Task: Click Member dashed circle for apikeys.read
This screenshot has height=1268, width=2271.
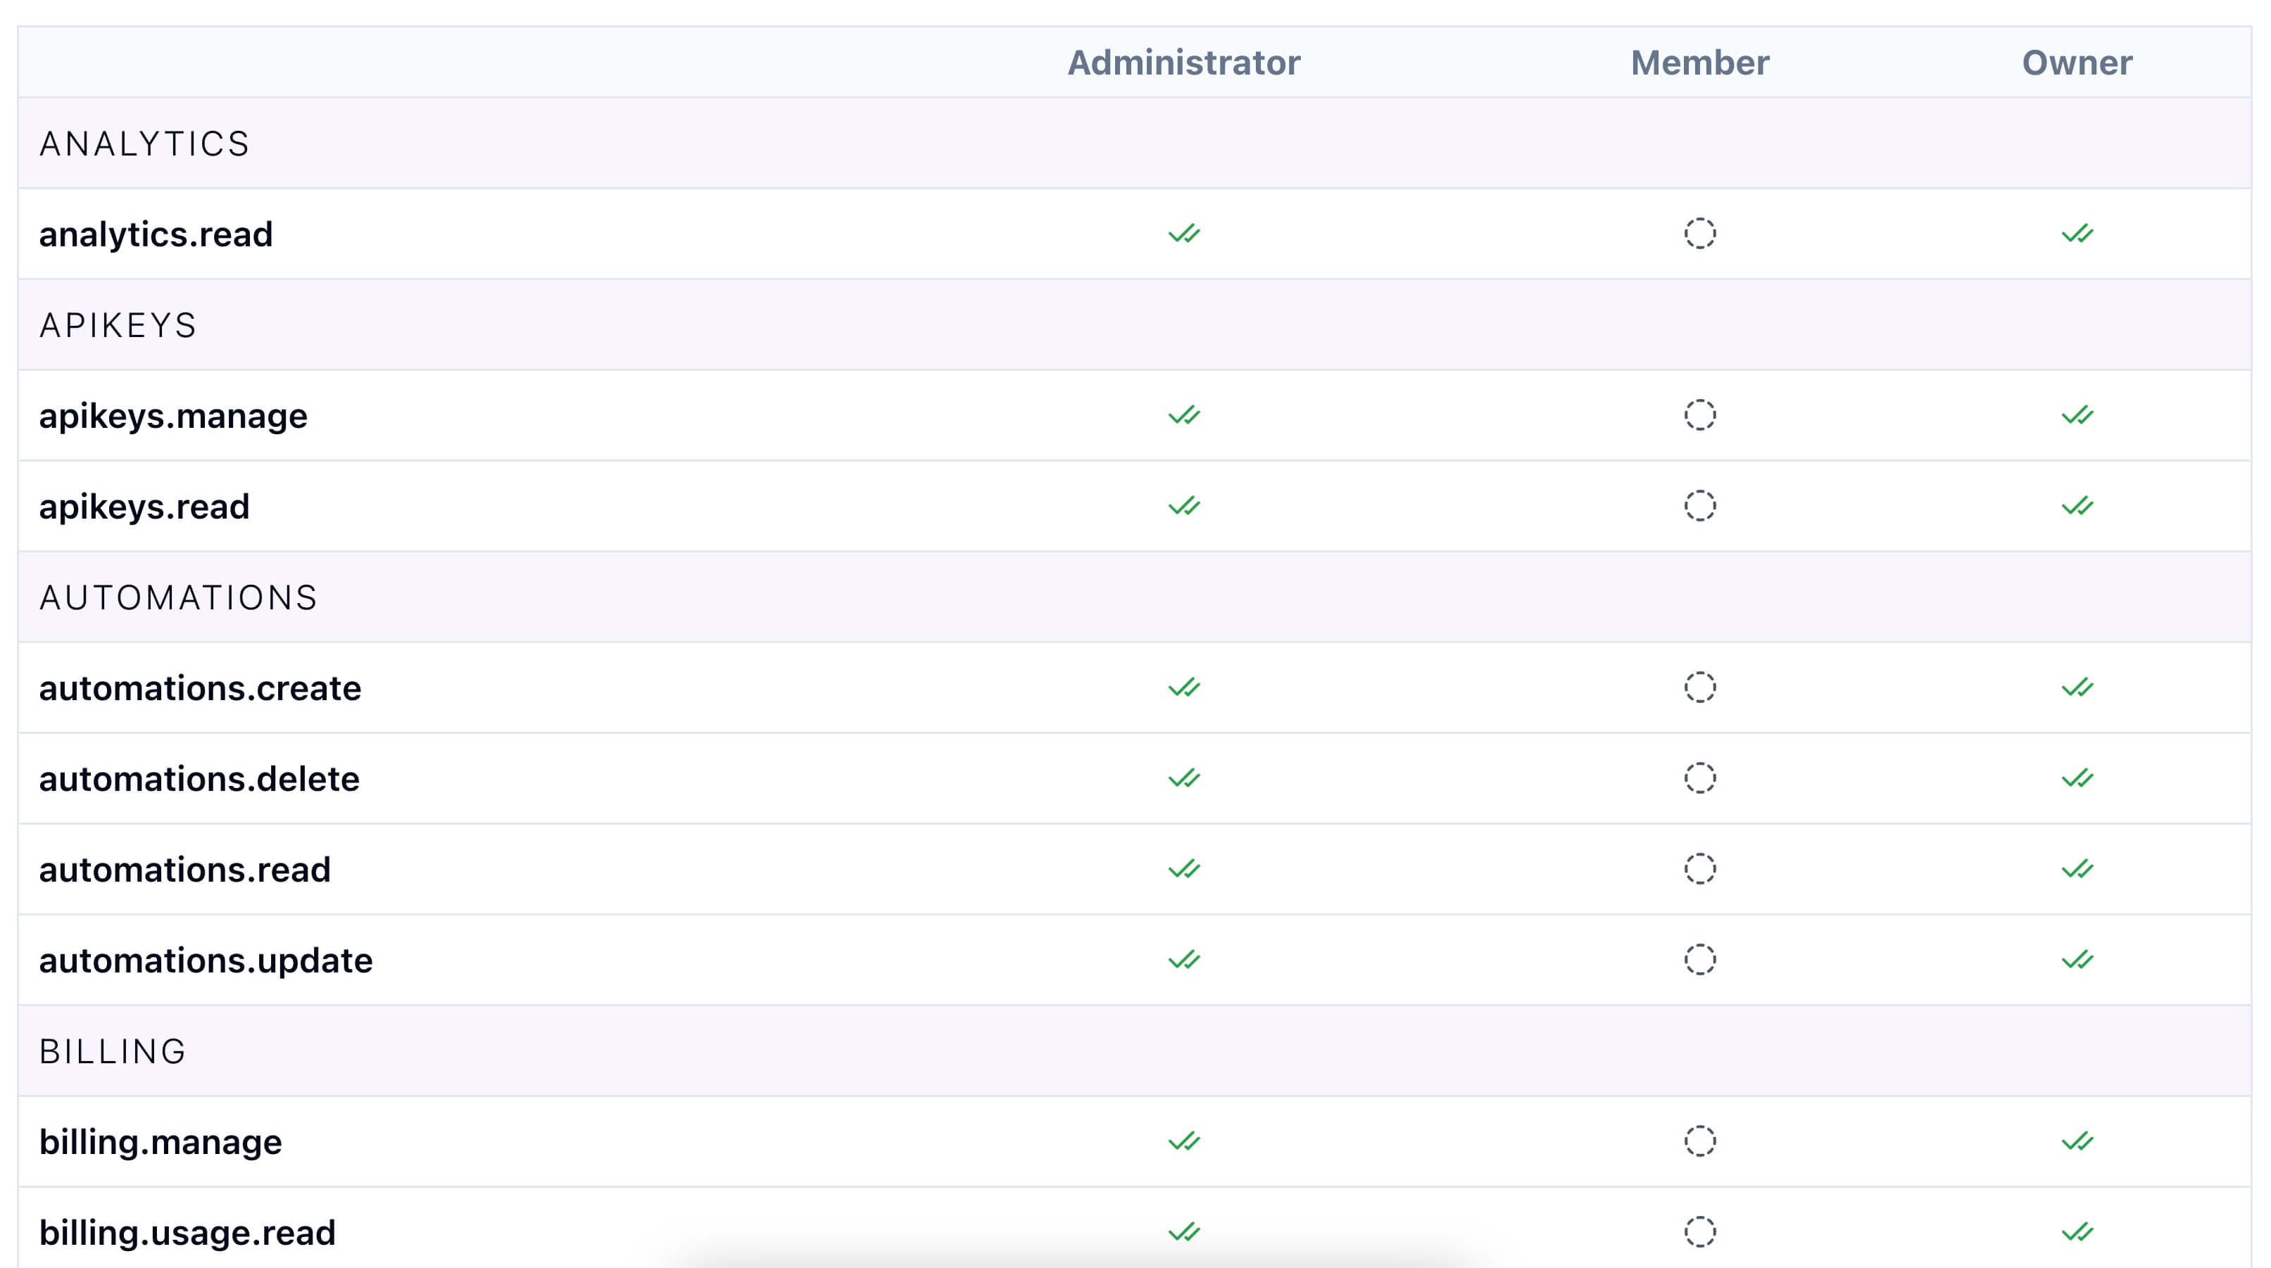Action: pos(1699,506)
